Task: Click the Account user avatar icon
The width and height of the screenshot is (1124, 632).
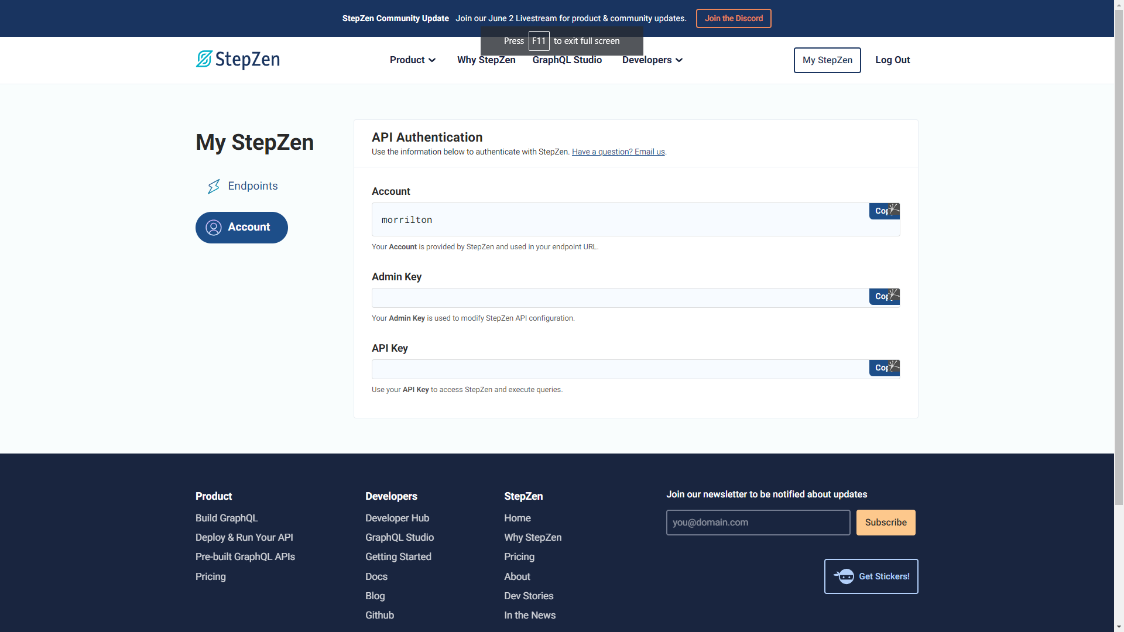Action: 214,228
